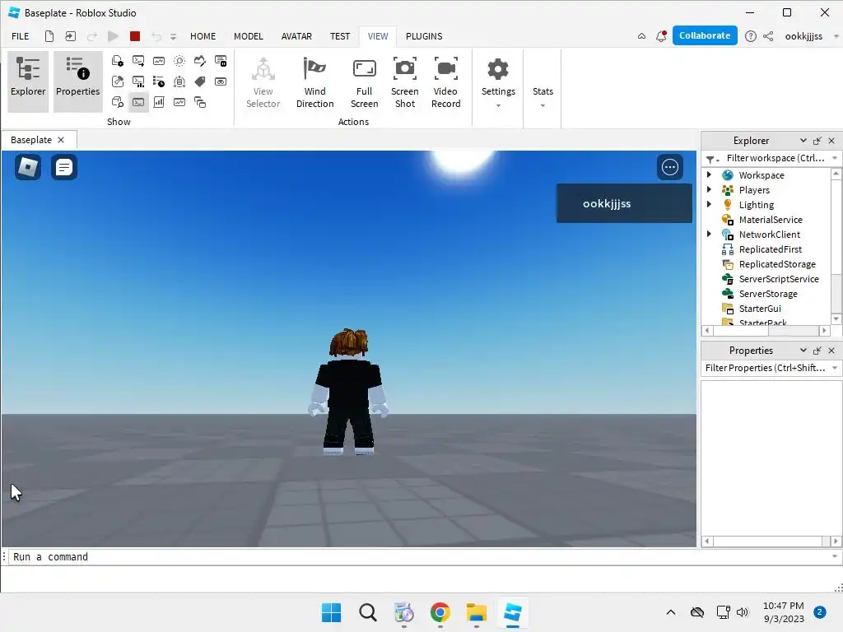
Task: Click the magnifier in dotted circle icon
Action: 179,61
